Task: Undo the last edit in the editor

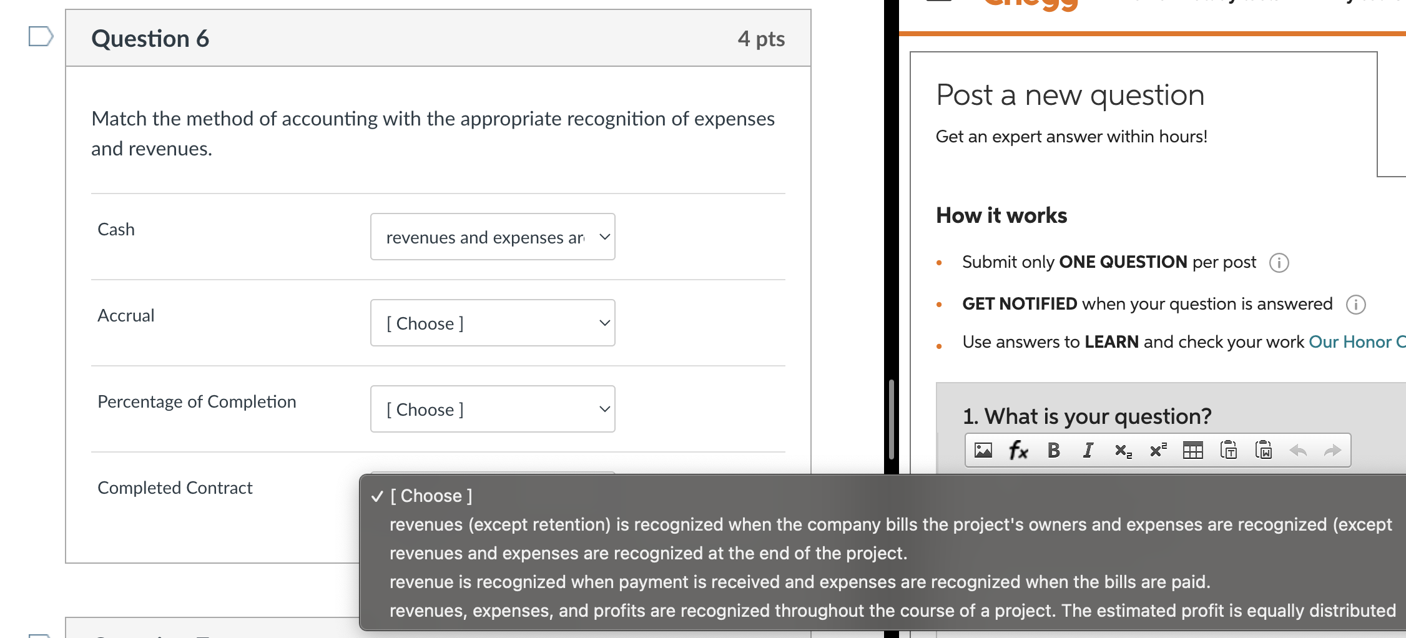Action: click(1298, 450)
